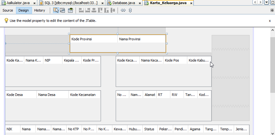This screenshot has width=275, height=135.
Task: Click Align Top in Row icon
Action: click(x=100, y=10)
